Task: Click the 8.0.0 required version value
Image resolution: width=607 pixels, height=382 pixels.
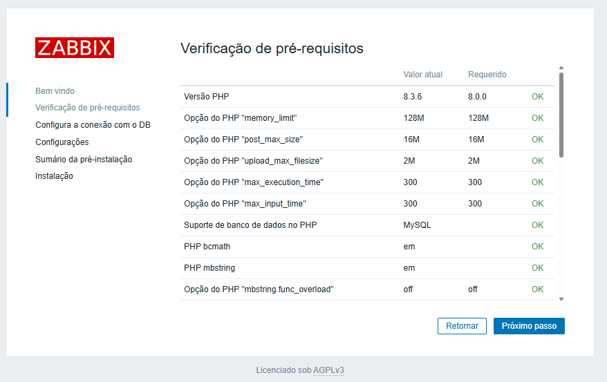Action: [x=477, y=97]
